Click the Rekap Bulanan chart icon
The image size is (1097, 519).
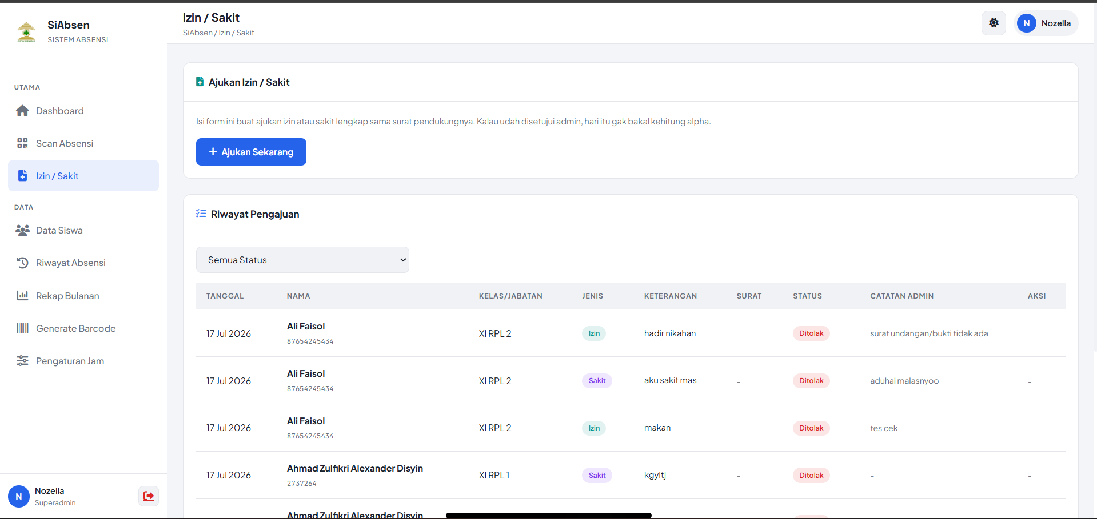pos(22,296)
